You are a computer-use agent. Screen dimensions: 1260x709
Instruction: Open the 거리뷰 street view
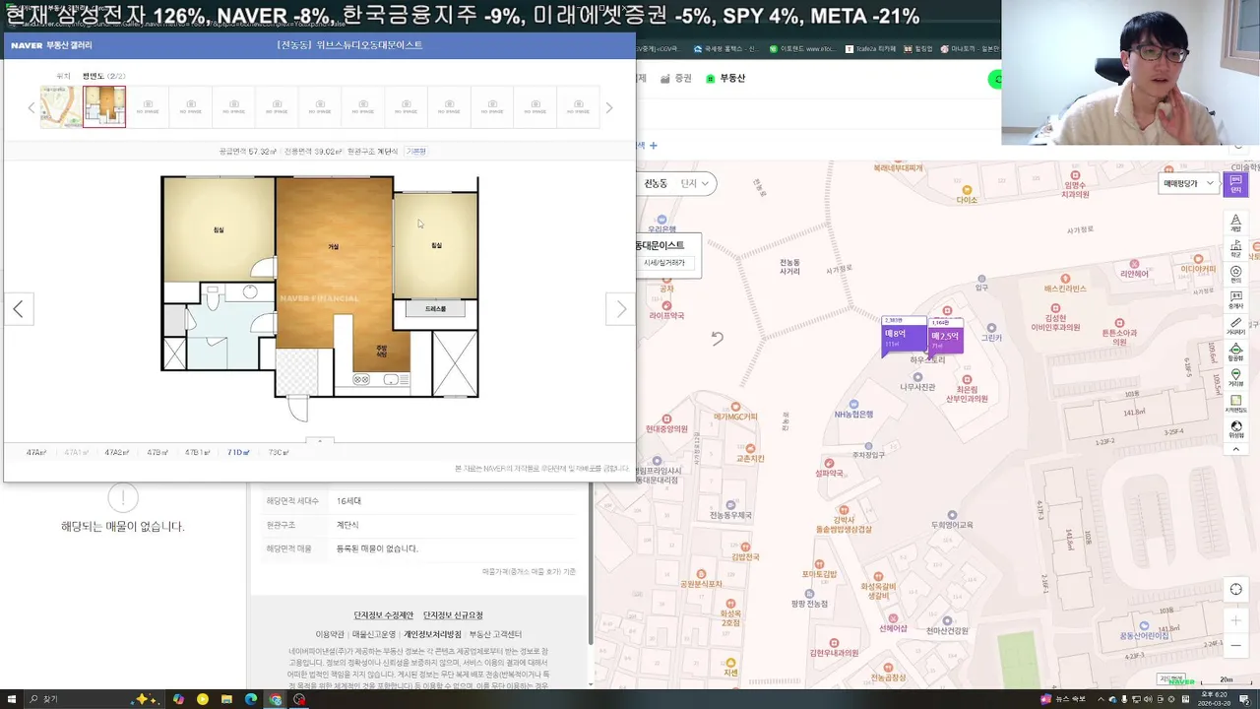(1235, 378)
